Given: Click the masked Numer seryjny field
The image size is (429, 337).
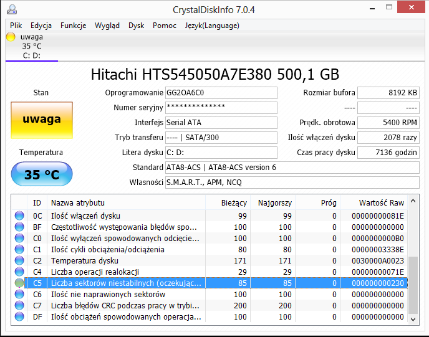Looking at the screenshot, I should (221, 107).
